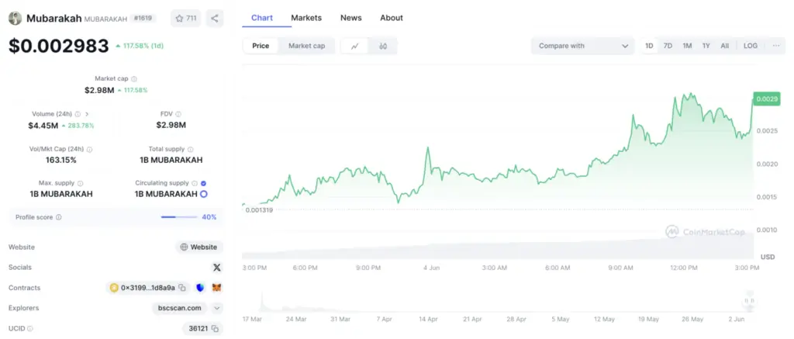Select the Price toggle

pyautogui.click(x=261, y=46)
